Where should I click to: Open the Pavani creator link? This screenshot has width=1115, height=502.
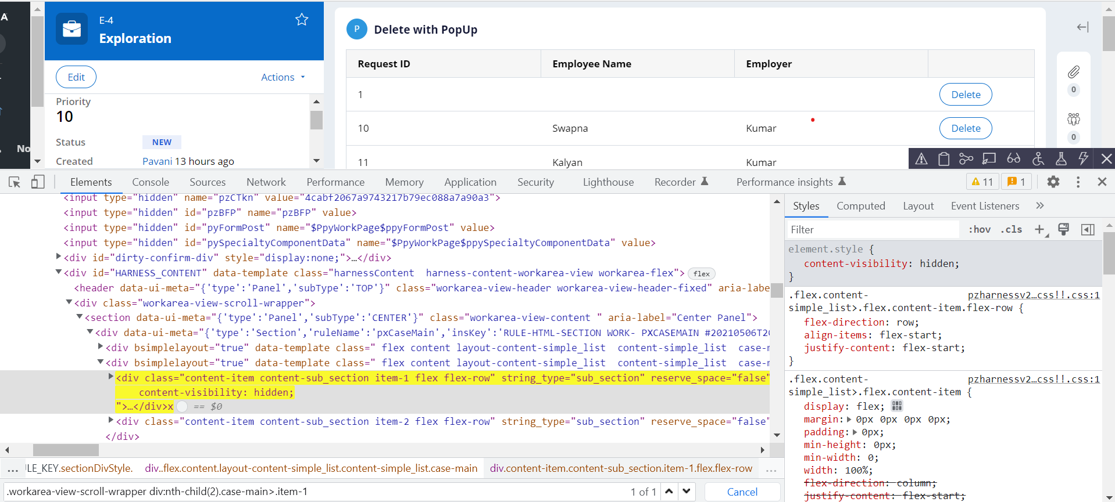[x=158, y=161]
